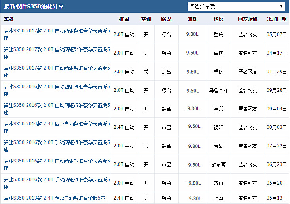The width and height of the screenshot is (290, 204).
Task: Select the 9.50L value in the 04月17日 row
Action: [192, 53]
